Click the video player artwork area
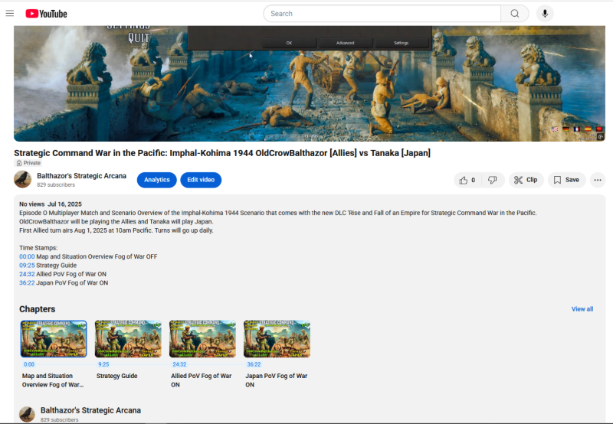Screen dimensions: 613x424 coord(310,83)
